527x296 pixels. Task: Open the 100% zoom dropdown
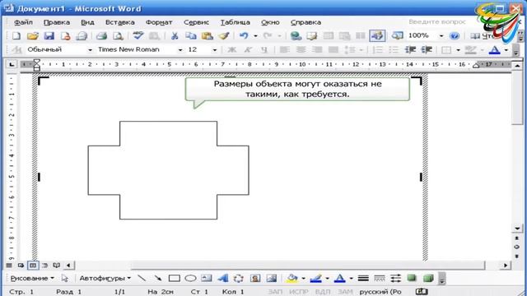(x=441, y=35)
